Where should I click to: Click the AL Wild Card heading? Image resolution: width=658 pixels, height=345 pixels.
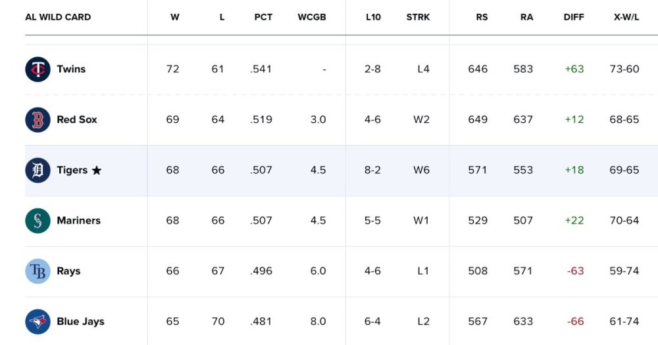point(58,17)
